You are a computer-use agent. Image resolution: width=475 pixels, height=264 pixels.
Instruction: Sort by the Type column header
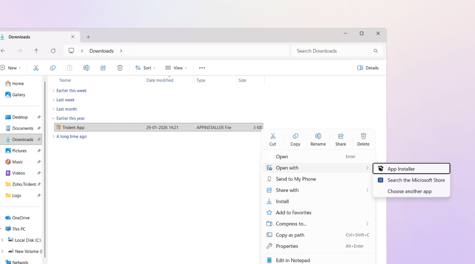tap(201, 80)
